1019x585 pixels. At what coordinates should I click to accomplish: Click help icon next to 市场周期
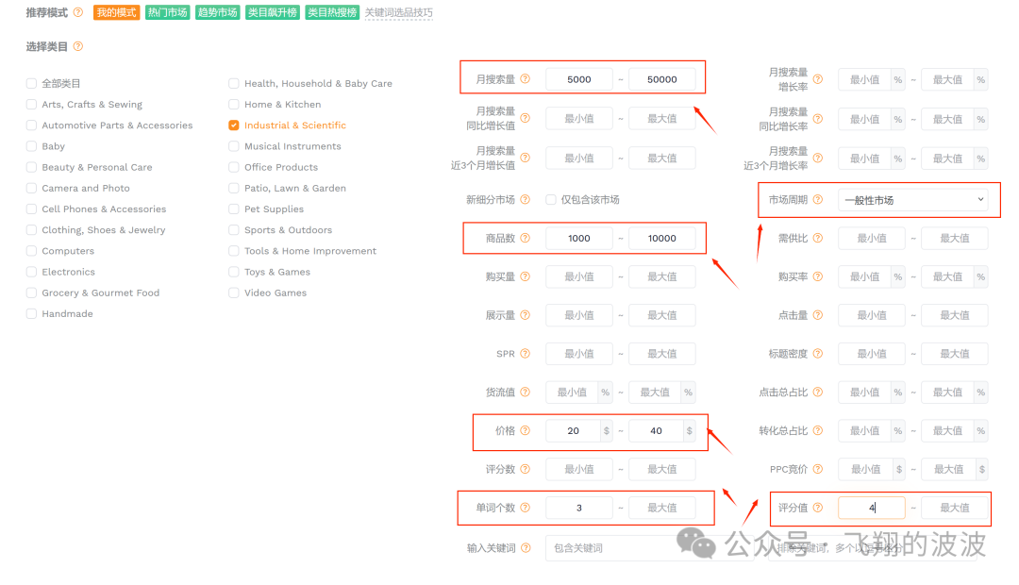(x=818, y=200)
